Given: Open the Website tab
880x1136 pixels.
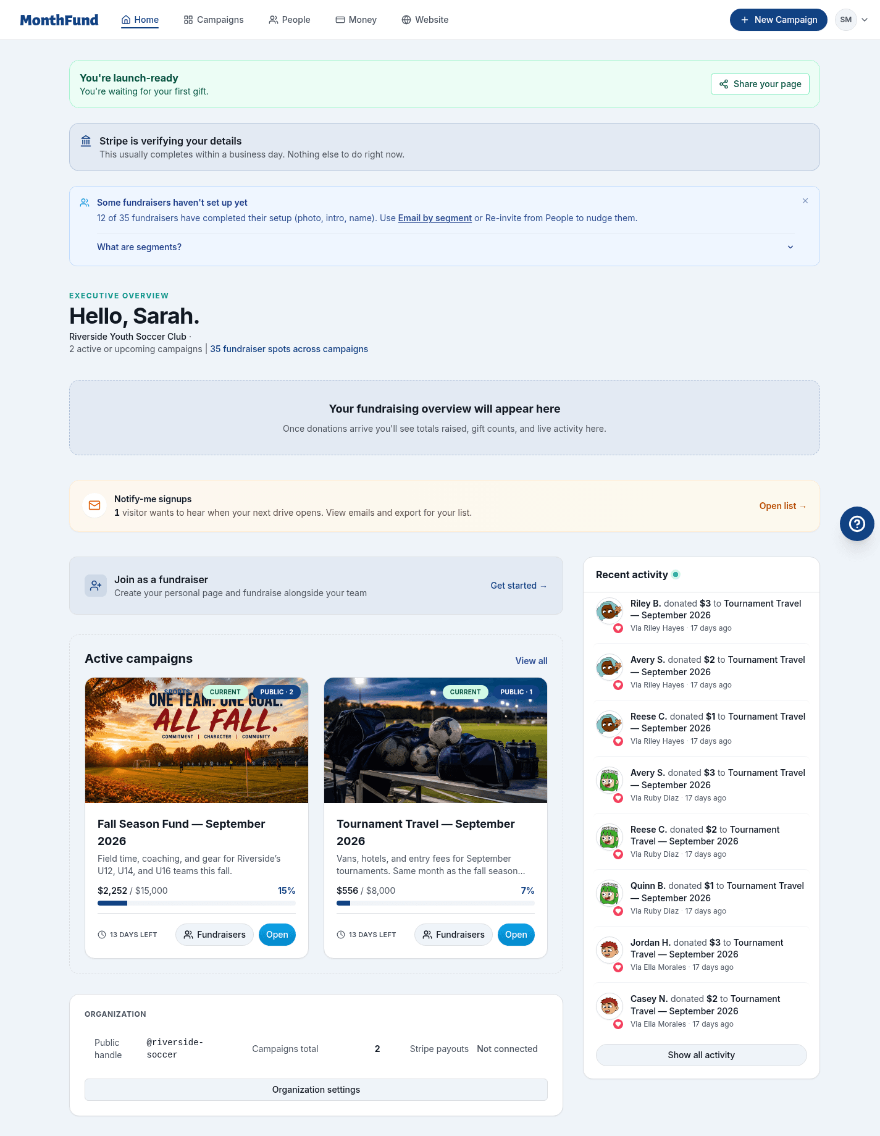Looking at the screenshot, I should point(425,20).
